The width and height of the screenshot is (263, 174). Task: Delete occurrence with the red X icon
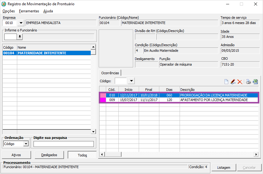pyautogui.click(x=240, y=82)
